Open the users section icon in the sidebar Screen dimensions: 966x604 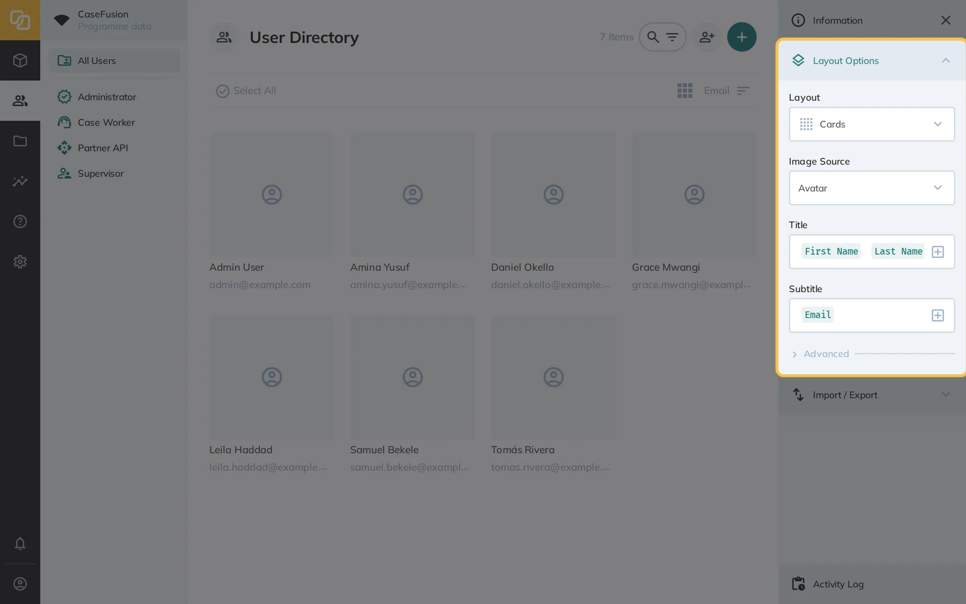point(20,101)
